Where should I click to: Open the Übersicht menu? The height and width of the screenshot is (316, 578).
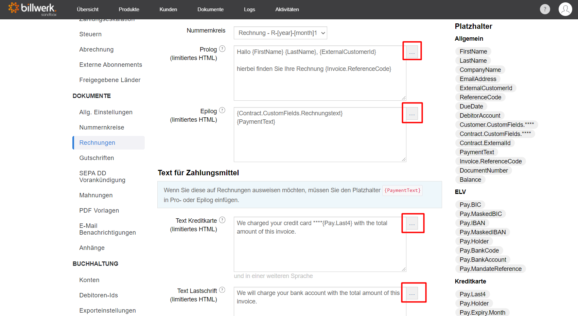pyautogui.click(x=88, y=9)
